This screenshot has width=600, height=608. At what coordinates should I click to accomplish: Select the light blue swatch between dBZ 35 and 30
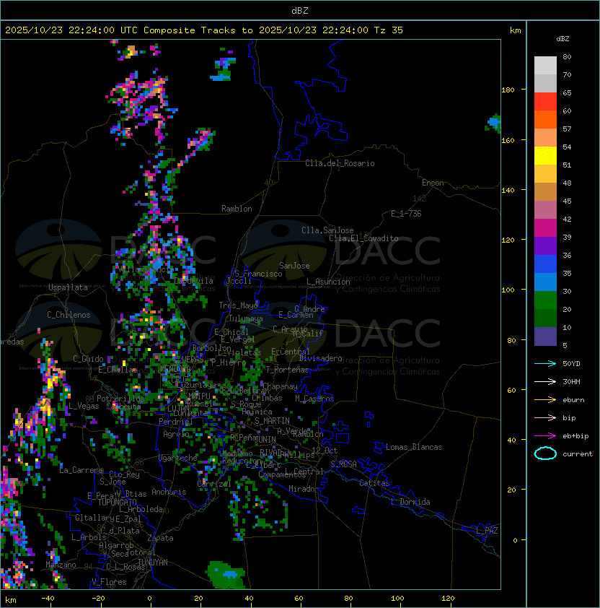click(x=545, y=282)
